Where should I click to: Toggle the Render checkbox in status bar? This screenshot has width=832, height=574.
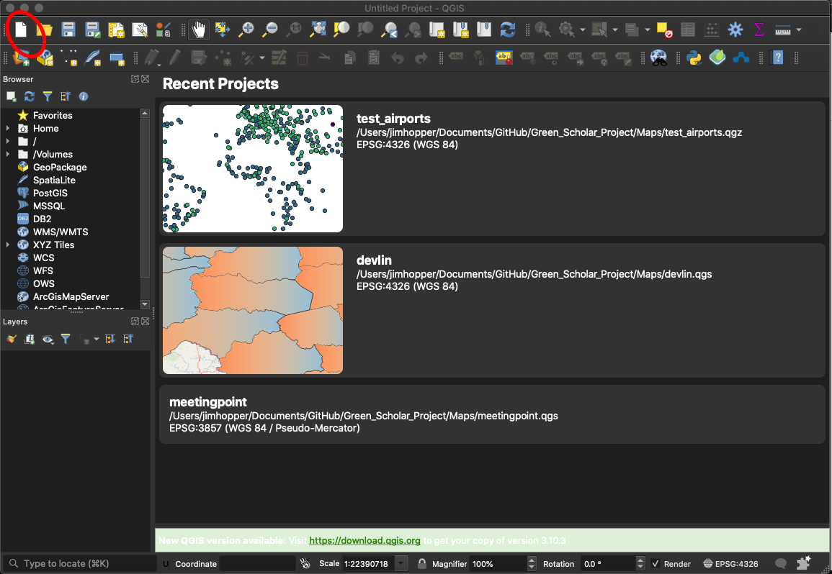pyautogui.click(x=656, y=564)
